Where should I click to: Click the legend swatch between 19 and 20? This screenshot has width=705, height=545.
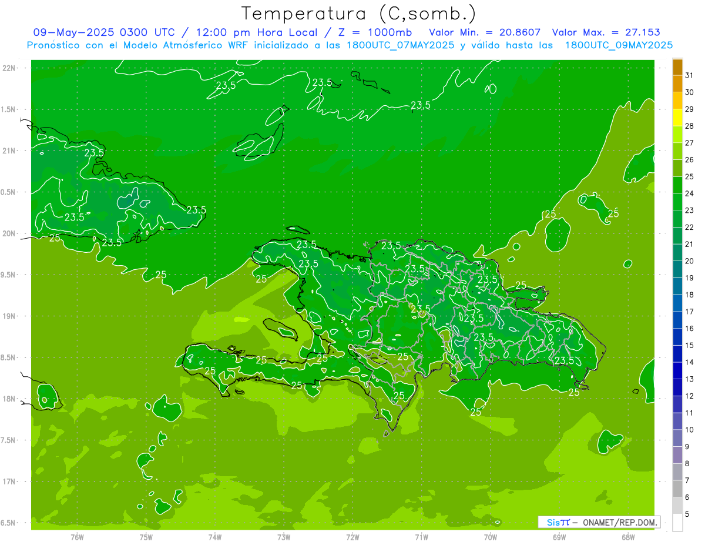[x=677, y=269]
